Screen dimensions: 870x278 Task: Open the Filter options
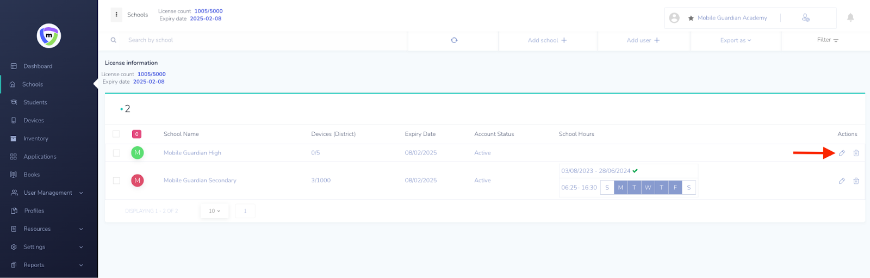(827, 40)
